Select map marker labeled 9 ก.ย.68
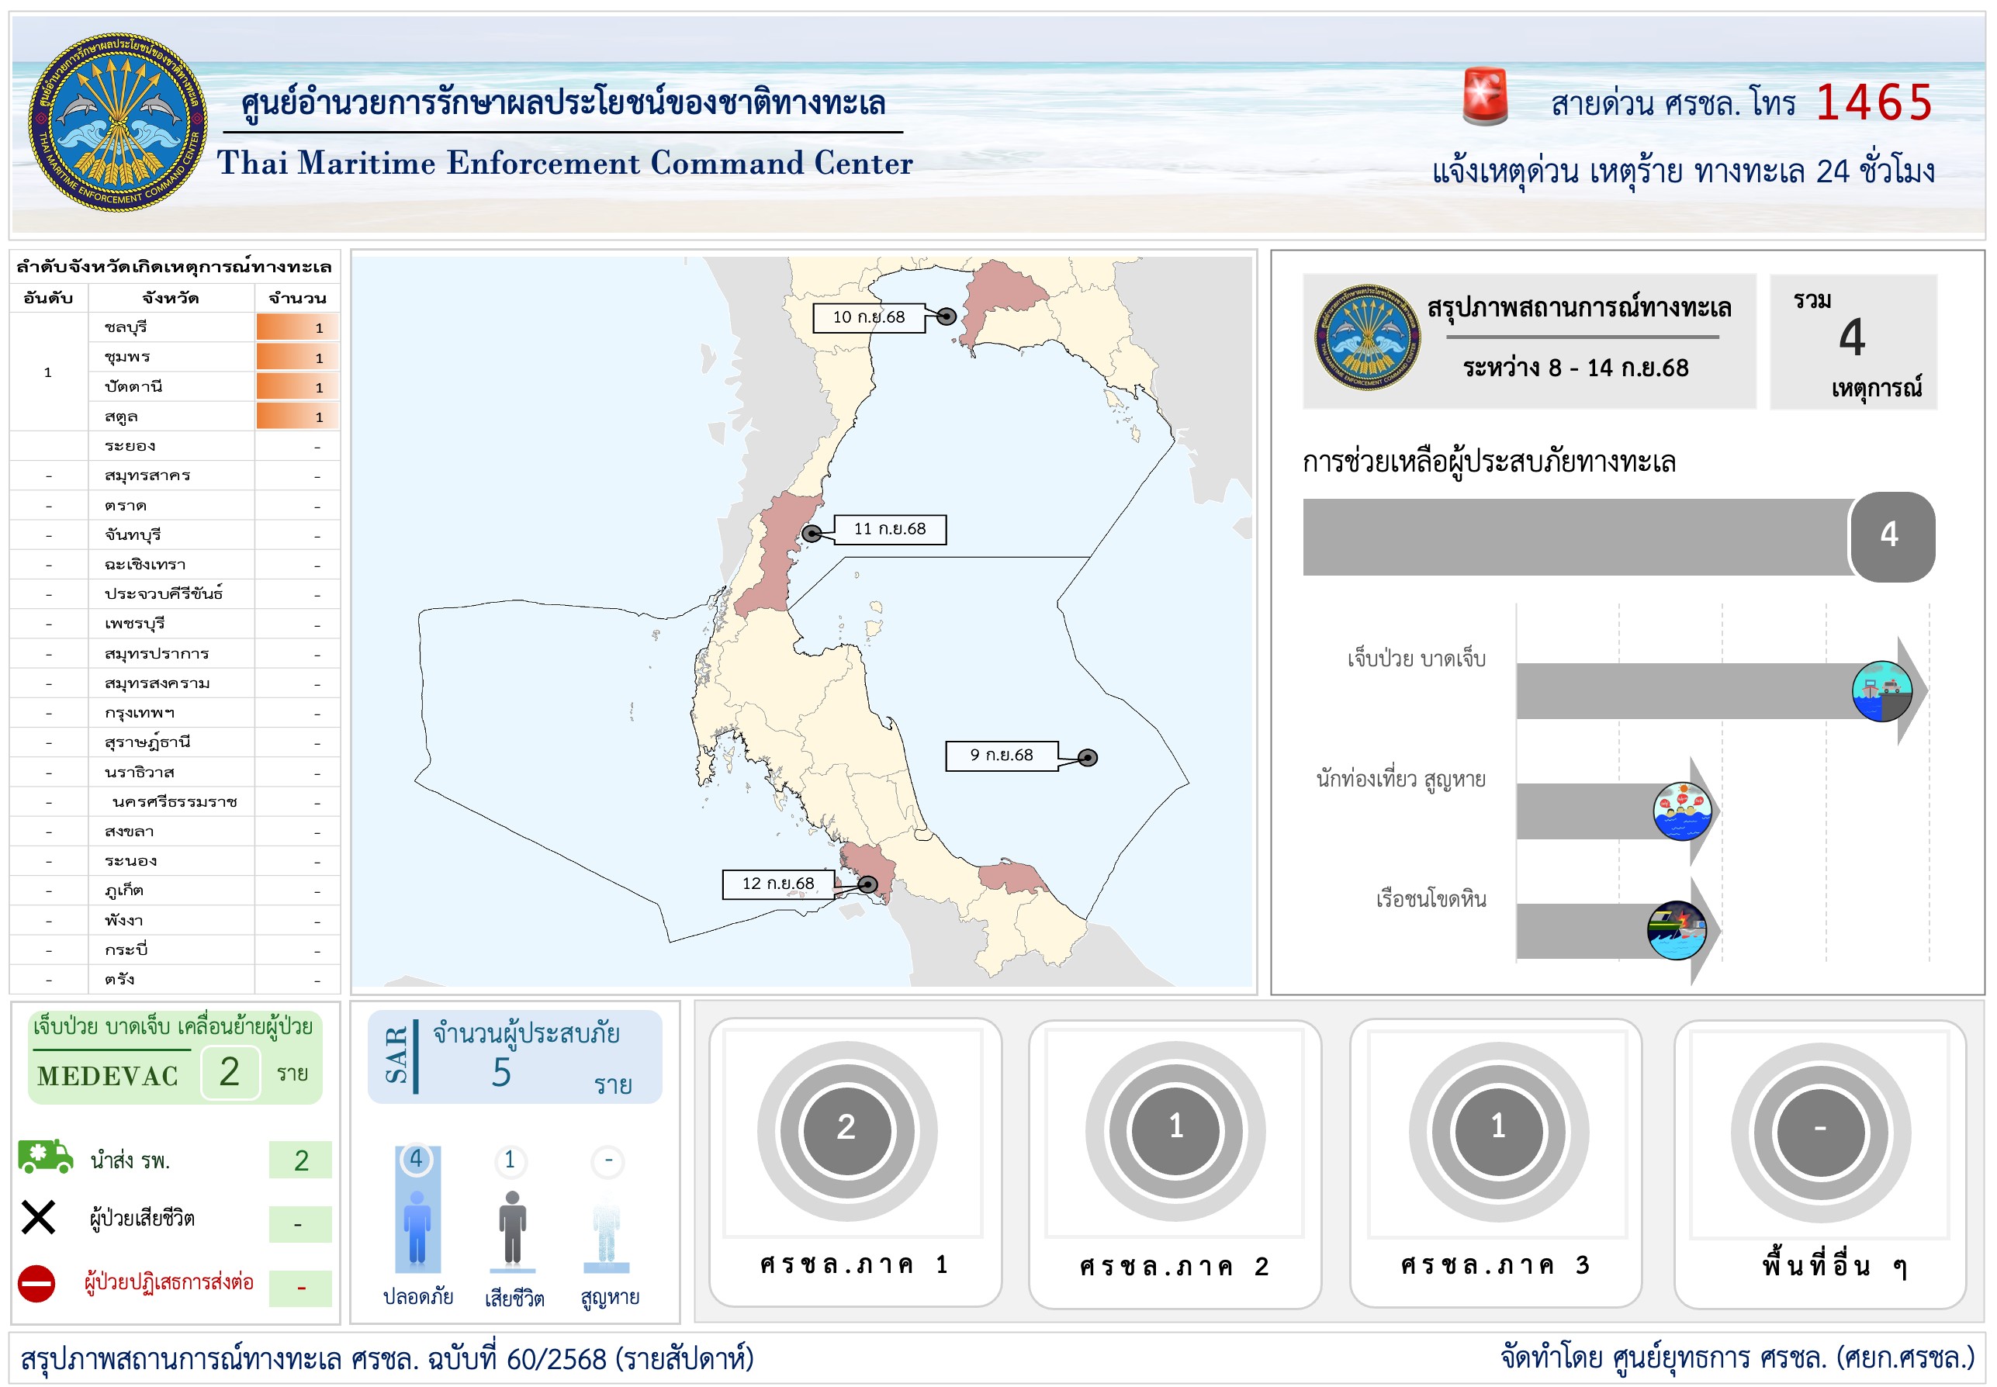The width and height of the screenshot is (1997, 1387). coord(1087,758)
